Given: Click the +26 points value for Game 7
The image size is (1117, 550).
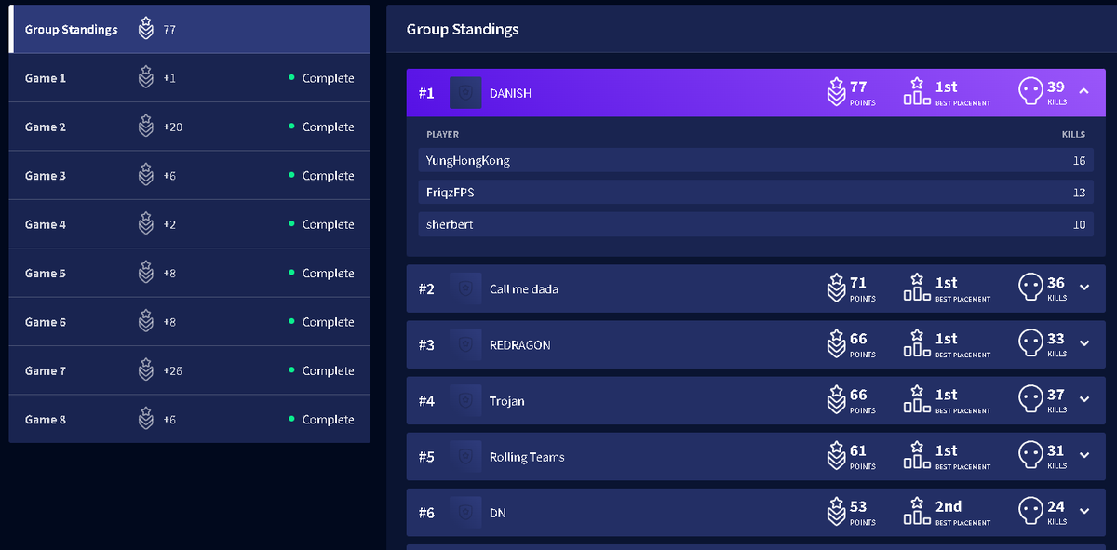Looking at the screenshot, I should (172, 370).
